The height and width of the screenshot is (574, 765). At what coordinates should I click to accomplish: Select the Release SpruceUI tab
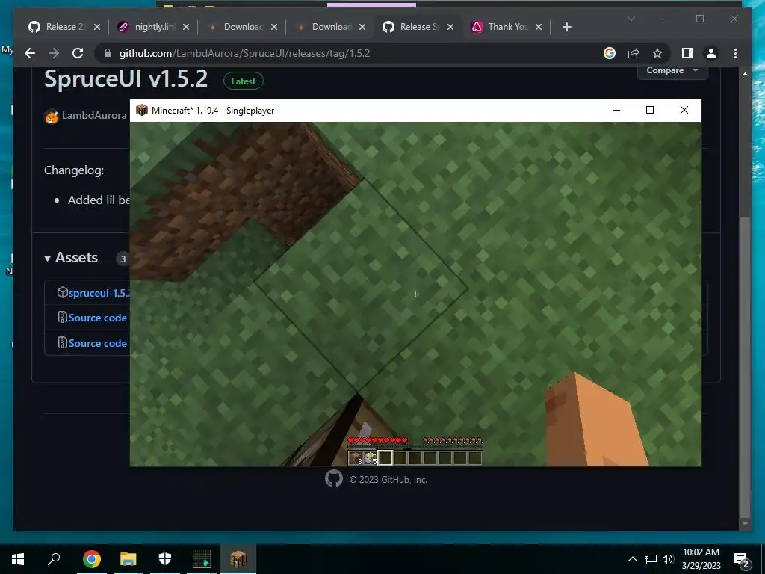417,27
